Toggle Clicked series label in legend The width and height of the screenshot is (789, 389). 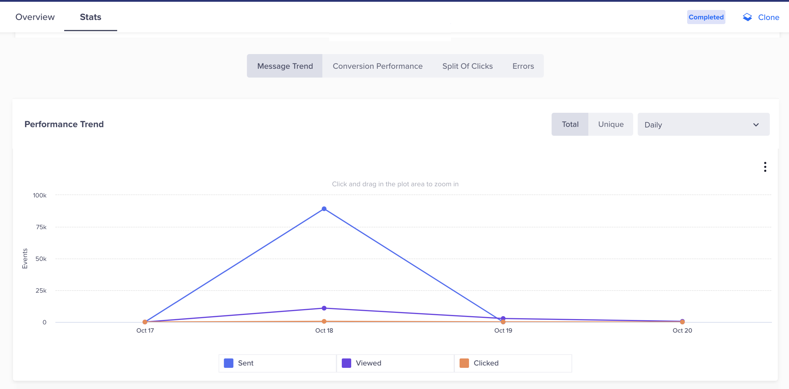(486, 363)
